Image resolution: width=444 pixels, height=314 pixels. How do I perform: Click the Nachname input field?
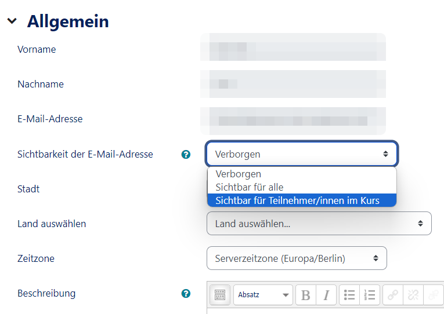pos(293,84)
